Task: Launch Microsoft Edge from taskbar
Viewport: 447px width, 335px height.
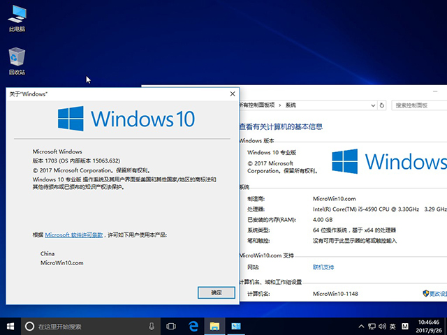Action: coord(194,326)
